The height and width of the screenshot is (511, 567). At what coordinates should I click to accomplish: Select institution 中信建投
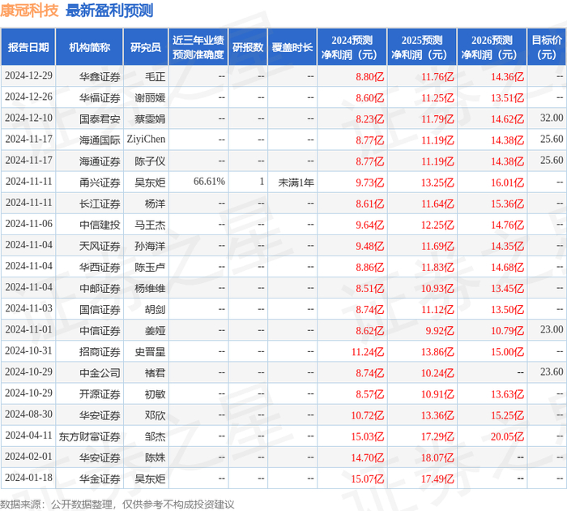(100, 225)
